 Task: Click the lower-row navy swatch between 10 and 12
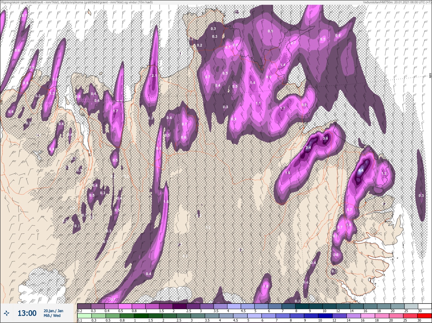(325, 316)
